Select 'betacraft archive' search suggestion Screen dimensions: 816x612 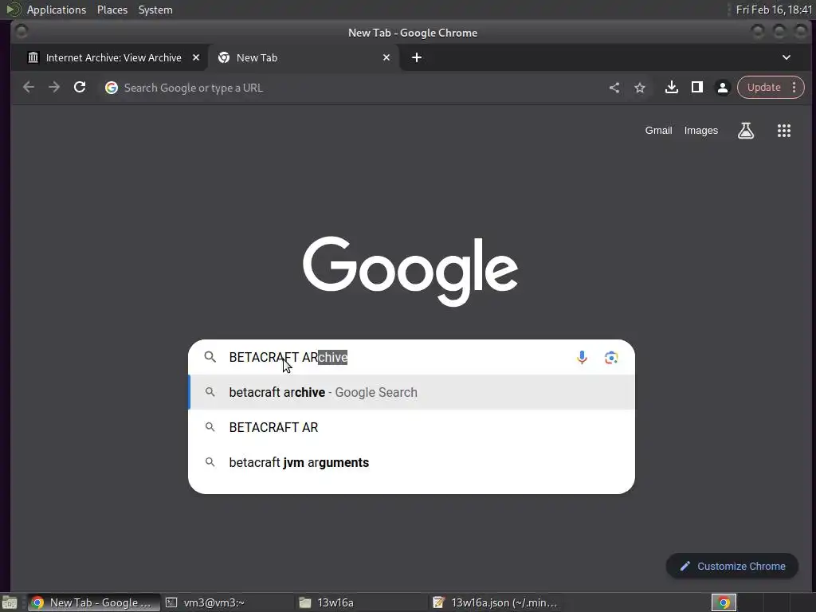(411, 392)
